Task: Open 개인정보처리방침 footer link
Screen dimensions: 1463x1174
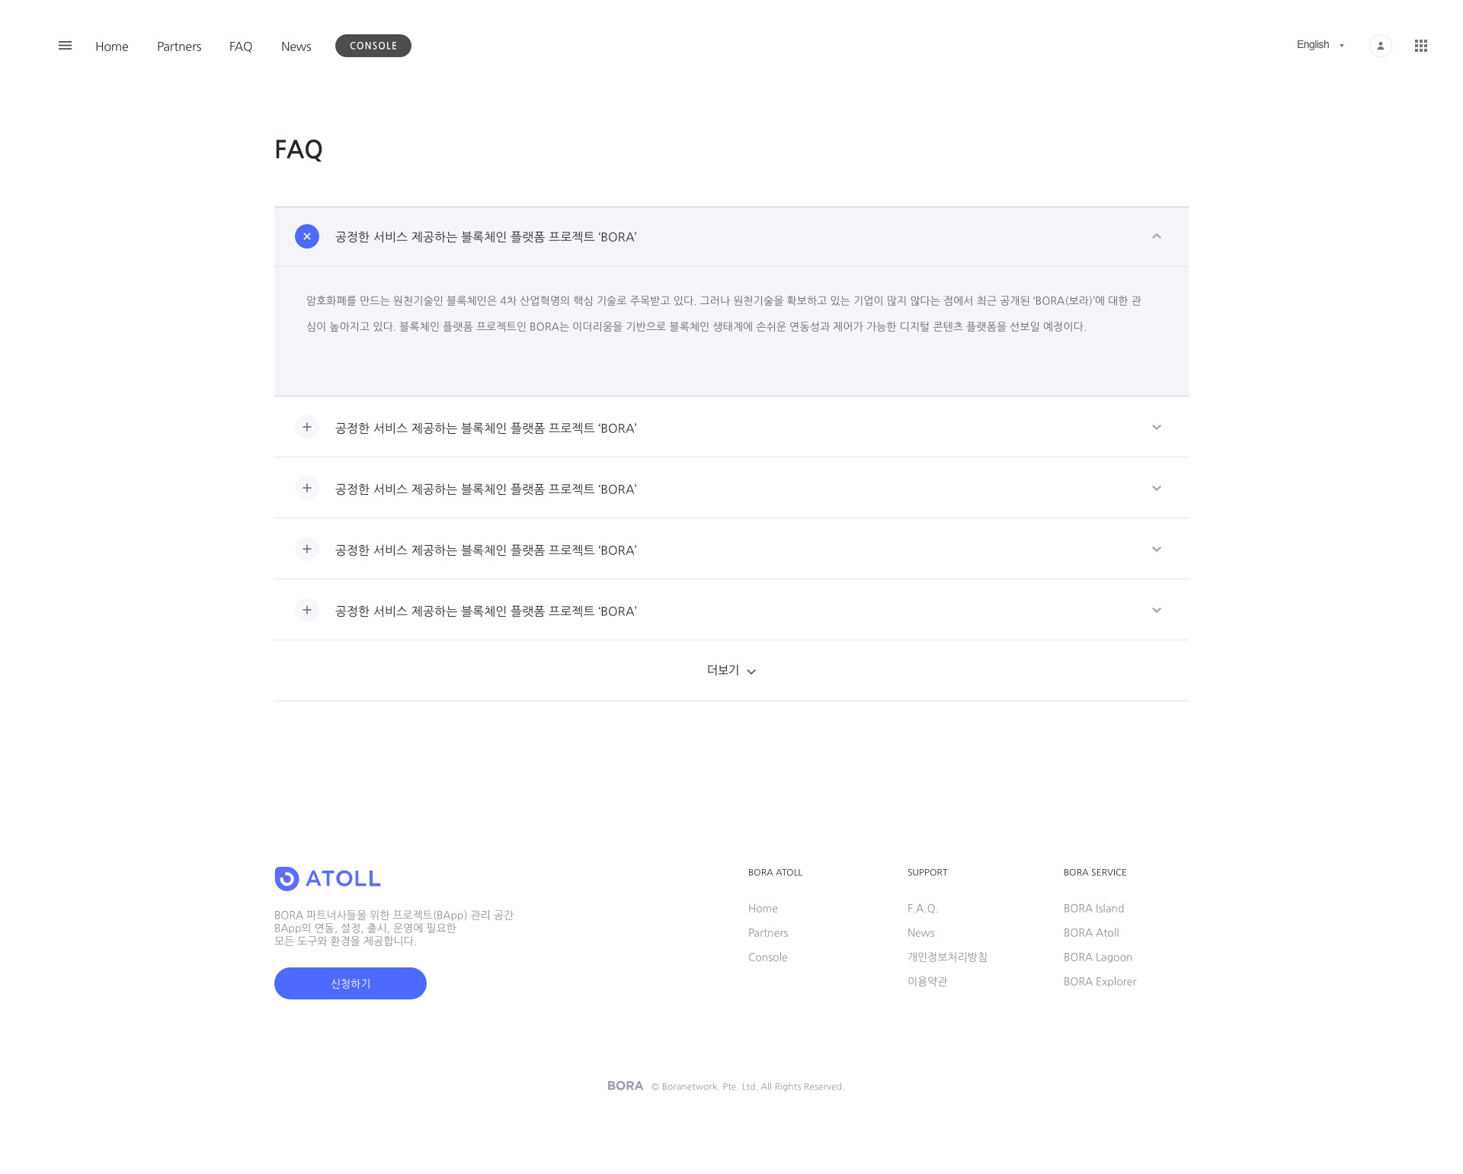Action: pyautogui.click(x=947, y=957)
